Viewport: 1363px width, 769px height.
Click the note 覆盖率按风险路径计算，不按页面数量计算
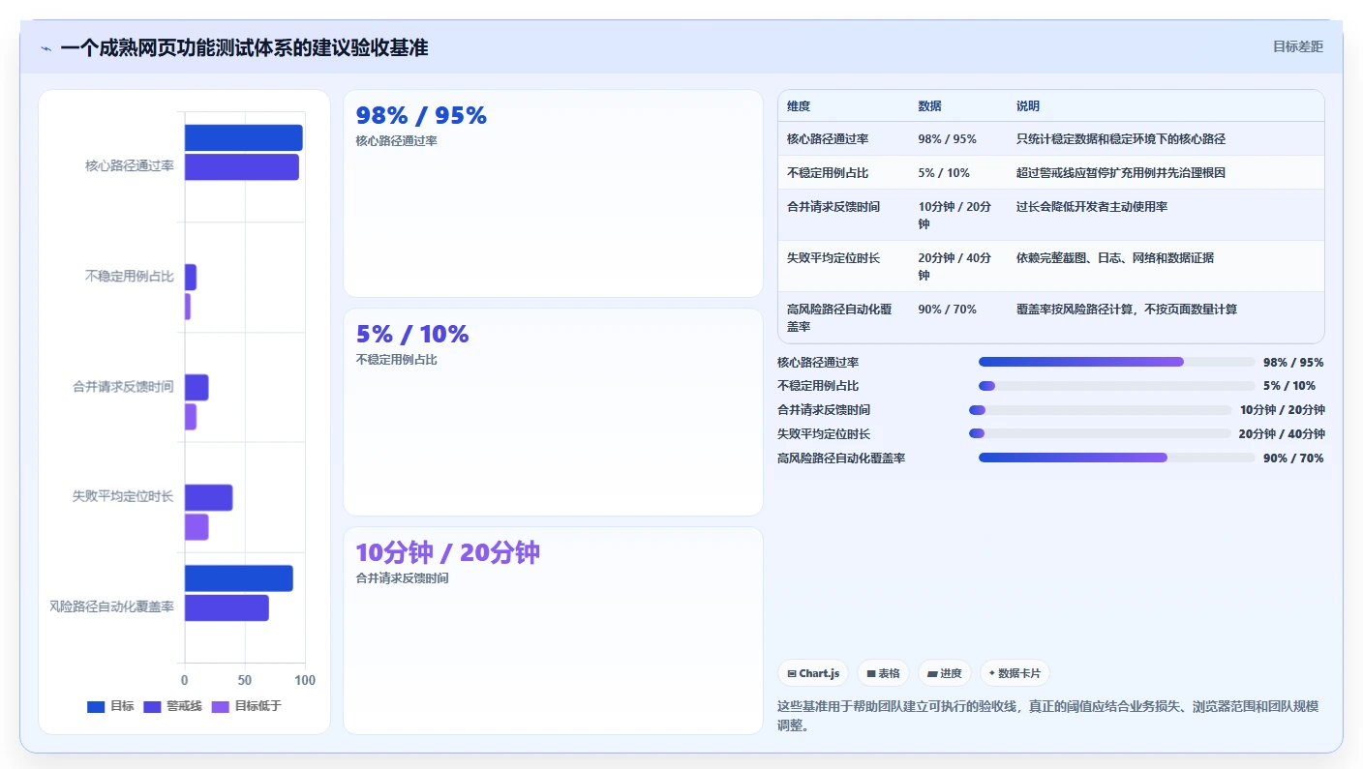click(1127, 310)
